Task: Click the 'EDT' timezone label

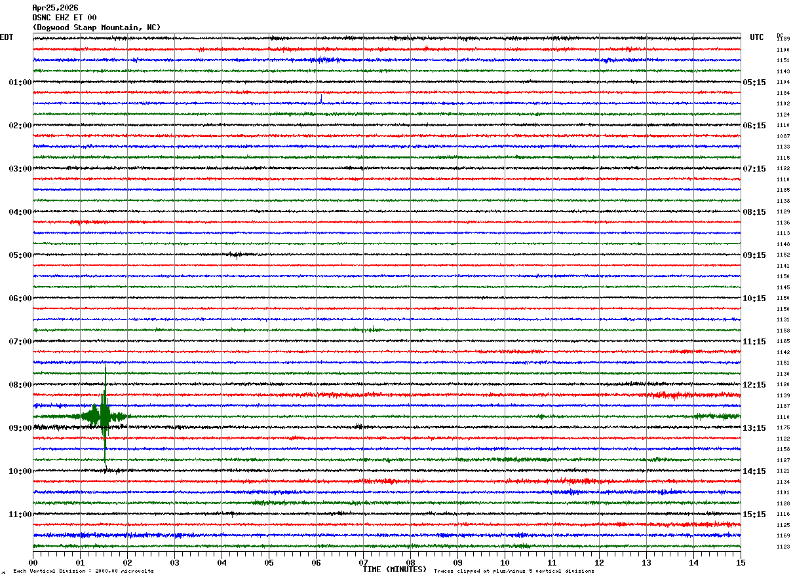Action: pos(6,37)
